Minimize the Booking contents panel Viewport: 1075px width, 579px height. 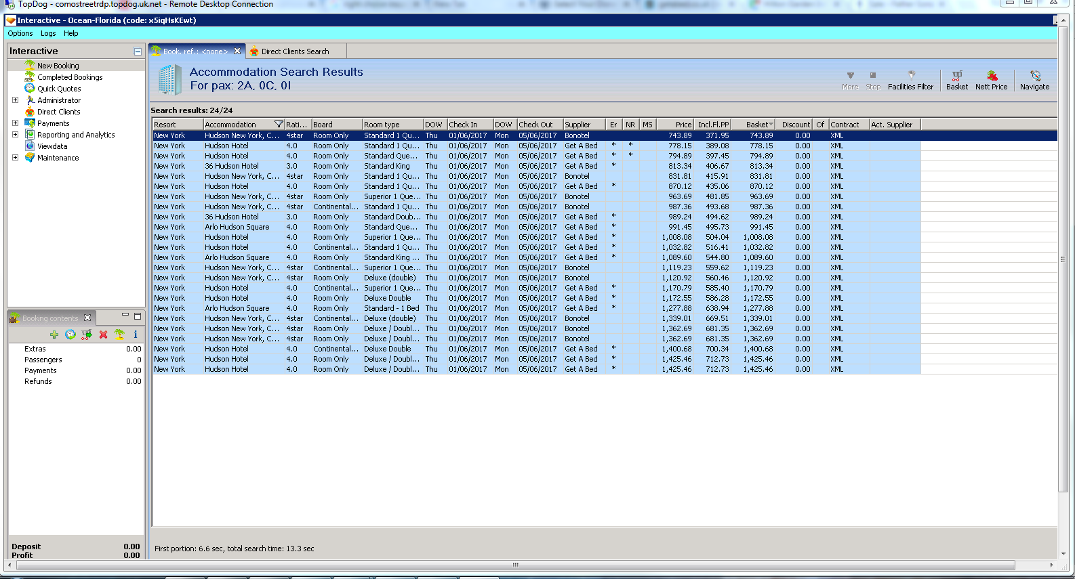coord(125,316)
